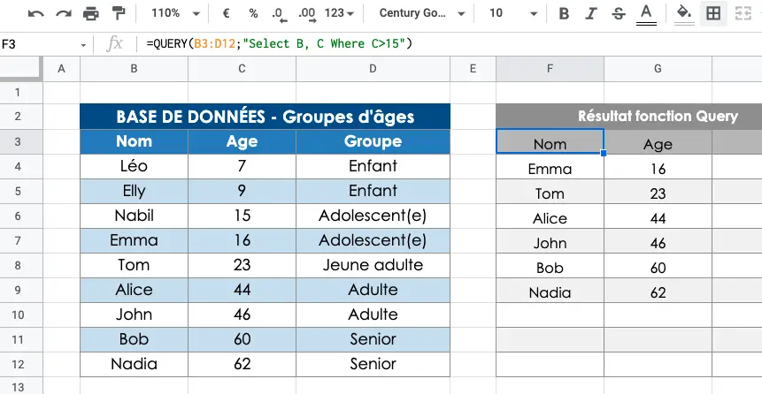Open the font size 10 dropdown

point(513,13)
